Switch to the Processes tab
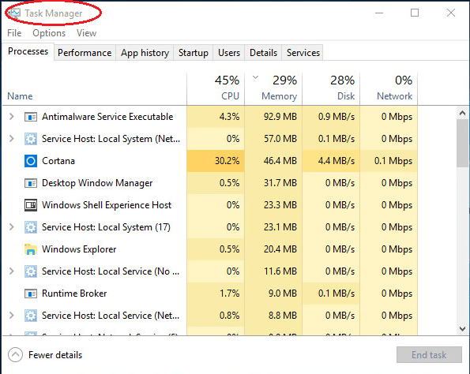Image resolution: width=470 pixels, height=374 pixels. tap(28, 51)
